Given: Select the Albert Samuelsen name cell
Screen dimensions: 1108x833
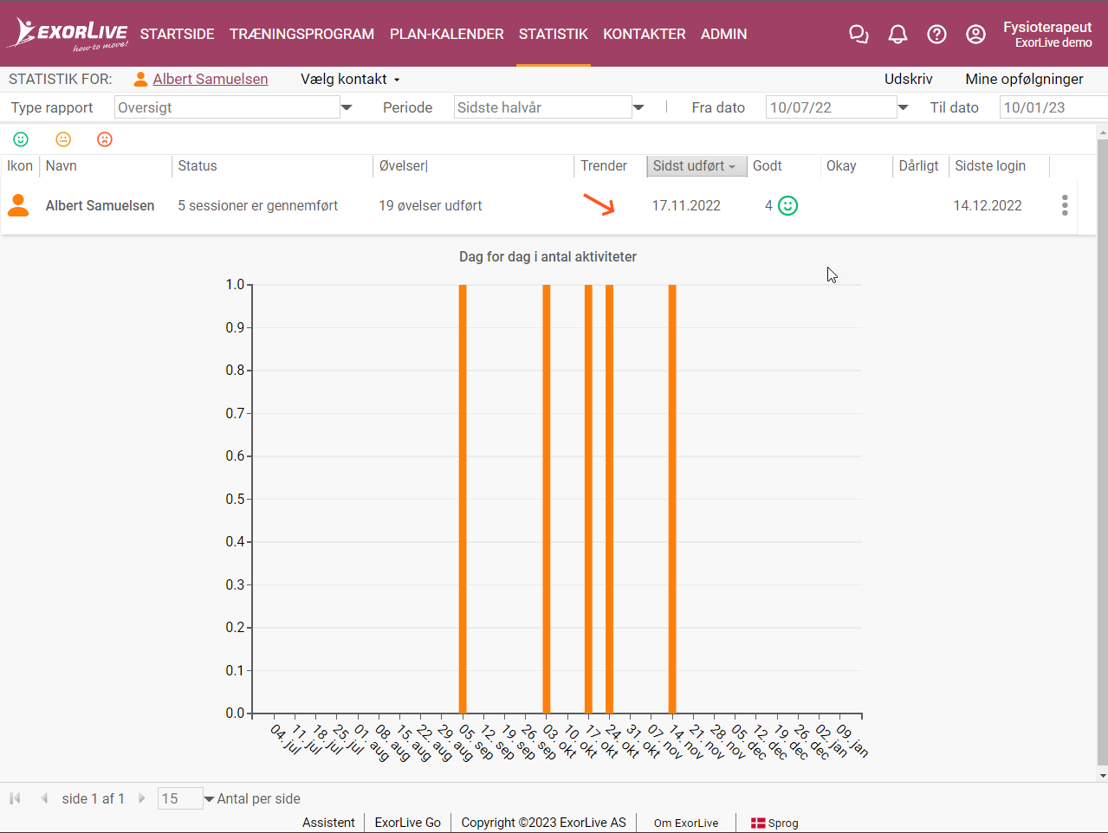Looking at the screenshot, I should tap(100, 205).
